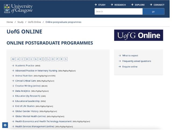Viewport: 172px width, 131px height.
Task: Click the arrow icon beside STUDY
Action: (x=96, y=5)
